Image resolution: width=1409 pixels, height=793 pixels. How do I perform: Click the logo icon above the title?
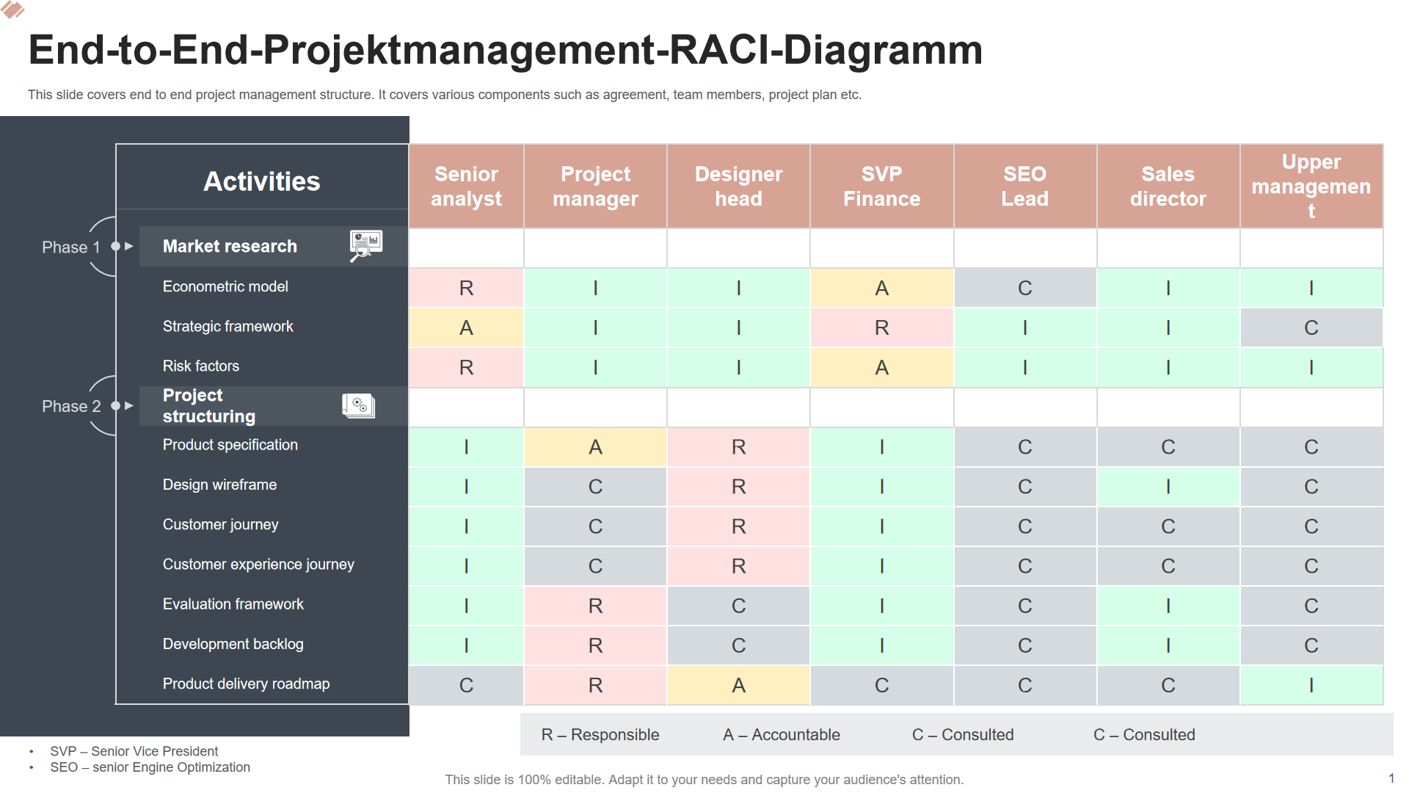pos(13,10)
